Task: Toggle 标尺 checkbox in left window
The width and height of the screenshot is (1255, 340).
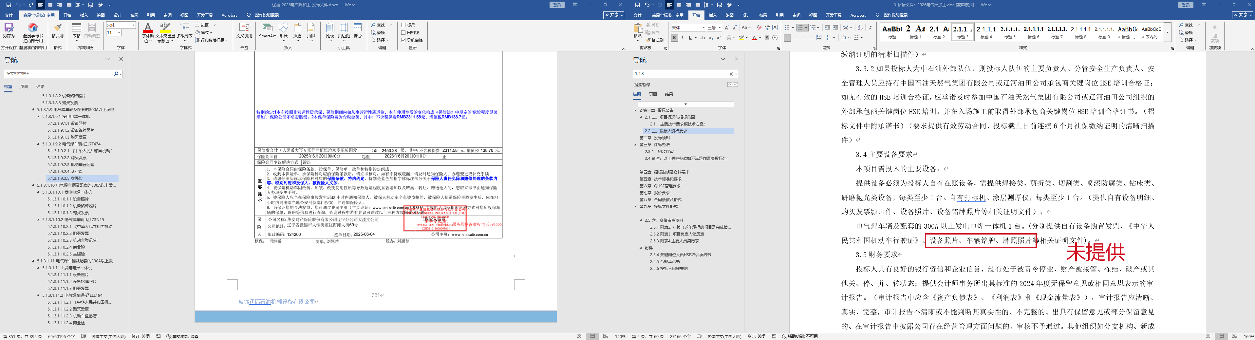Action: tap(403, 25)
